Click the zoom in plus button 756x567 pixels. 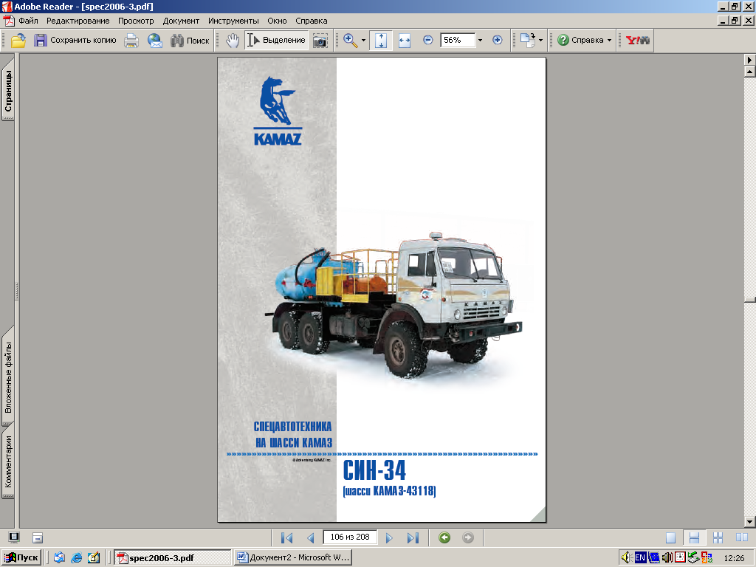pyautogui.click(x=497, y=40)
